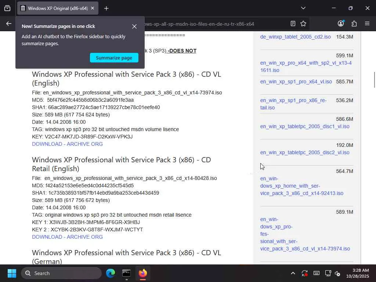This screenshot has height=282, width=376.
Task: Click the CD Retail (English) heading
Action: (121, 164)
